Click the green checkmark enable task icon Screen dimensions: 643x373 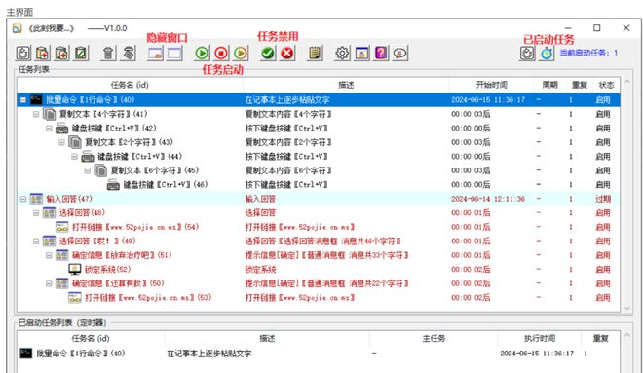pos(268,54)
